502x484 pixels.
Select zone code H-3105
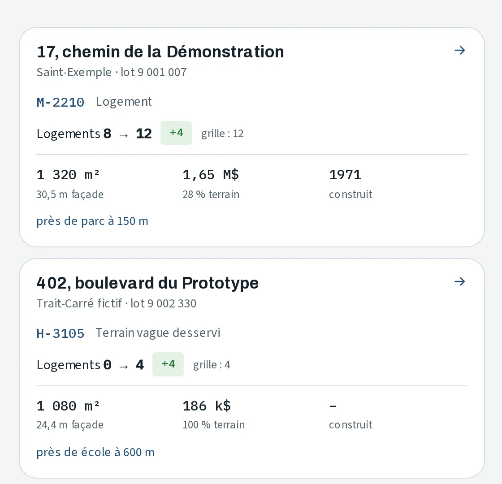pyautogui.click(x=61, y=333)
